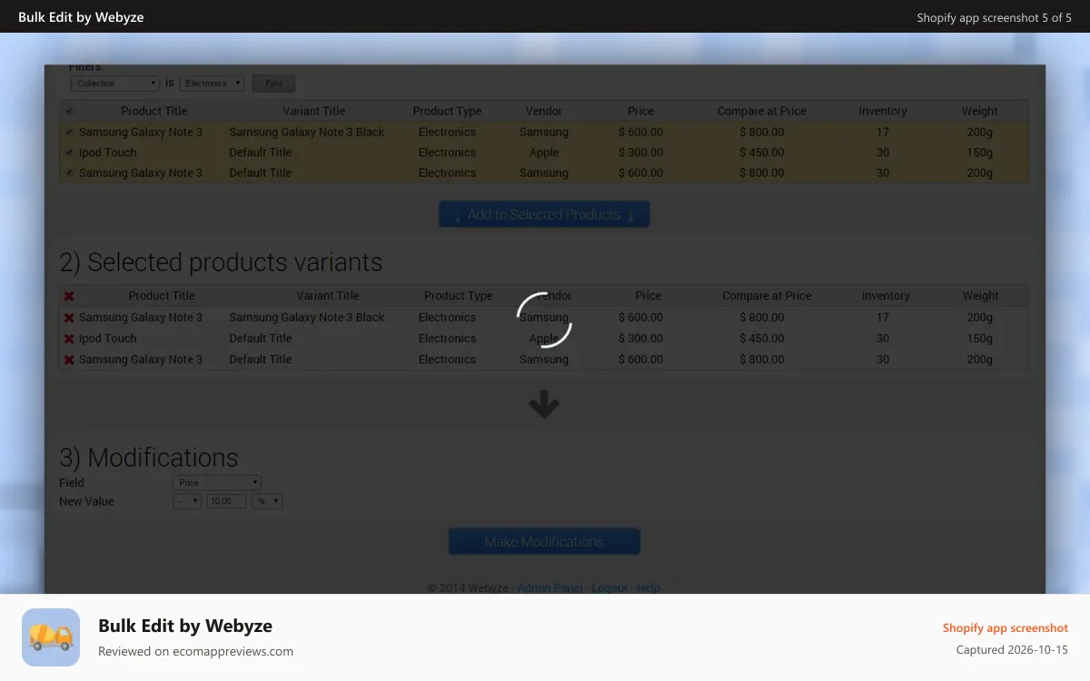Click Product Title header in the top table

click(x=154, y=111)
